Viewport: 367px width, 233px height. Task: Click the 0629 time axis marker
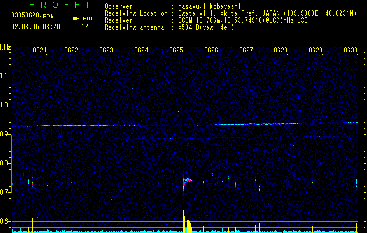[316, 50]
